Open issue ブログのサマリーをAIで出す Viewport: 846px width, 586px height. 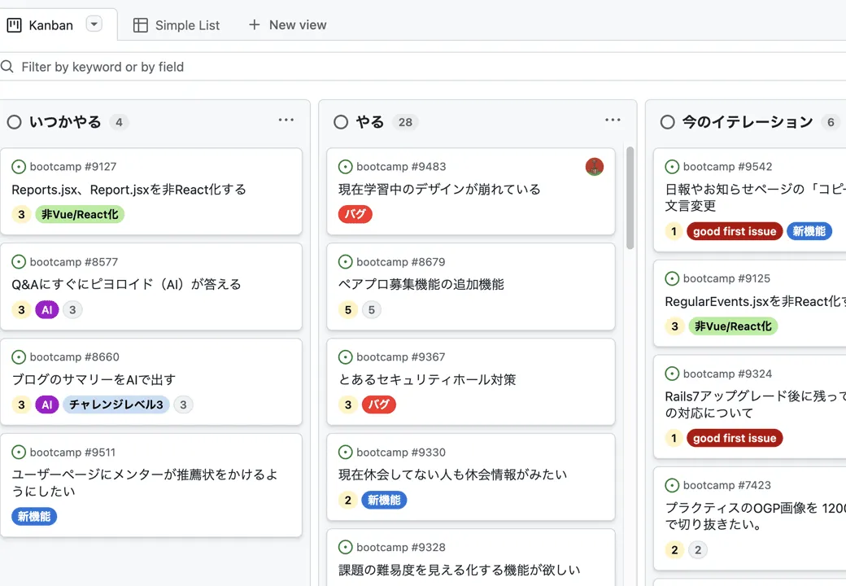coord(94,379)
